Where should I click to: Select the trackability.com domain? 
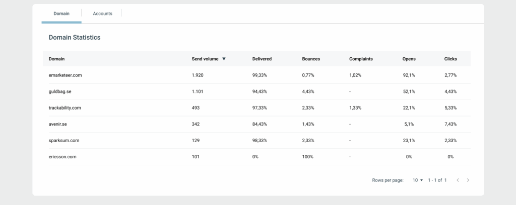coord(64,108)
